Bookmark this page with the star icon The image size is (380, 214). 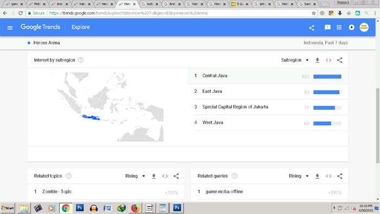point(314,13)
